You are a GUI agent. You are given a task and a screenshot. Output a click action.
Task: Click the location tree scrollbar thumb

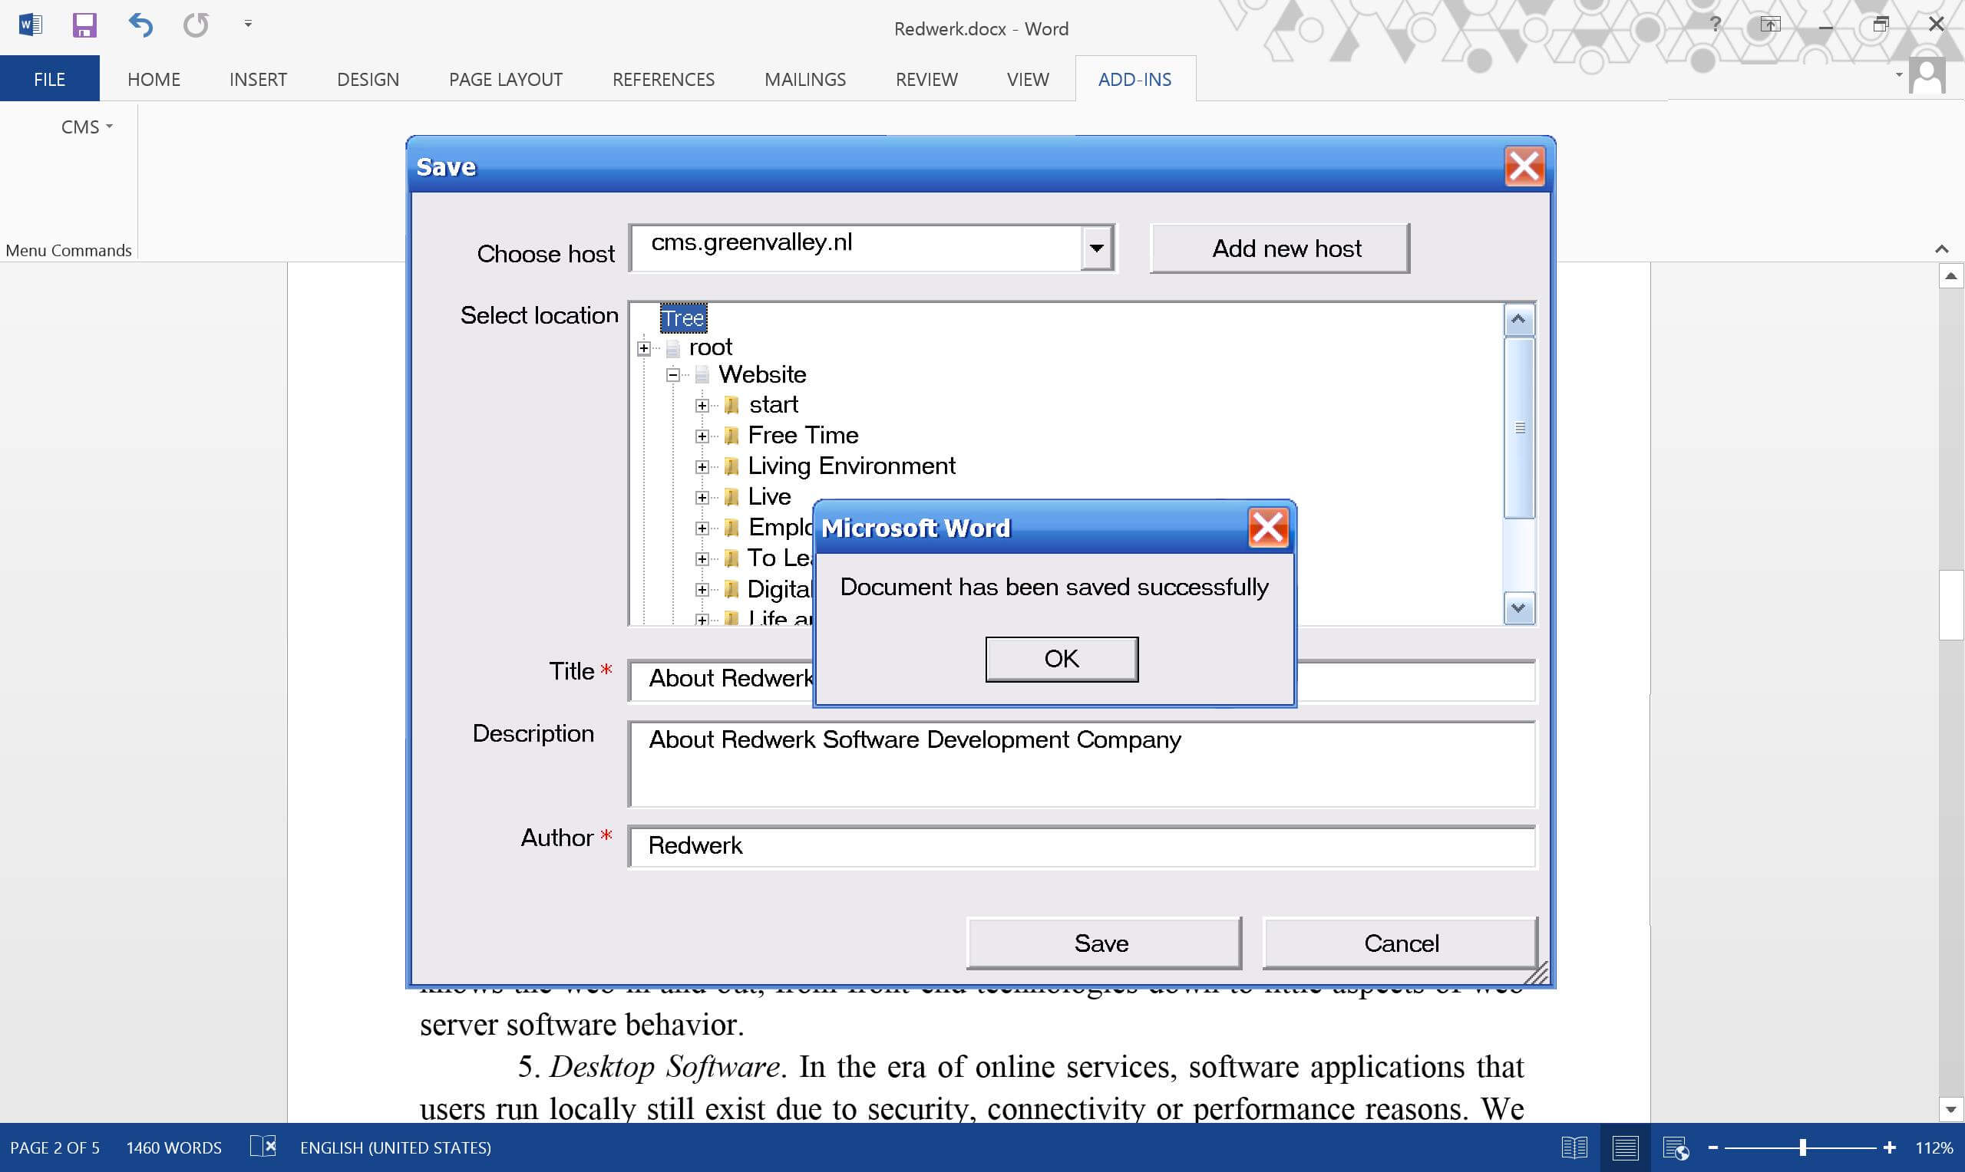(x=1518, y=428)
